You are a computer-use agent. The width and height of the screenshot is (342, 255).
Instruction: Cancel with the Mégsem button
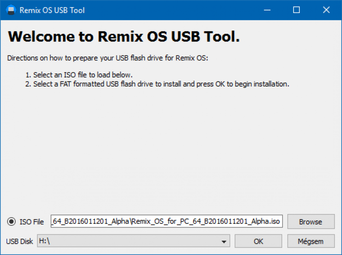[311, 241]
